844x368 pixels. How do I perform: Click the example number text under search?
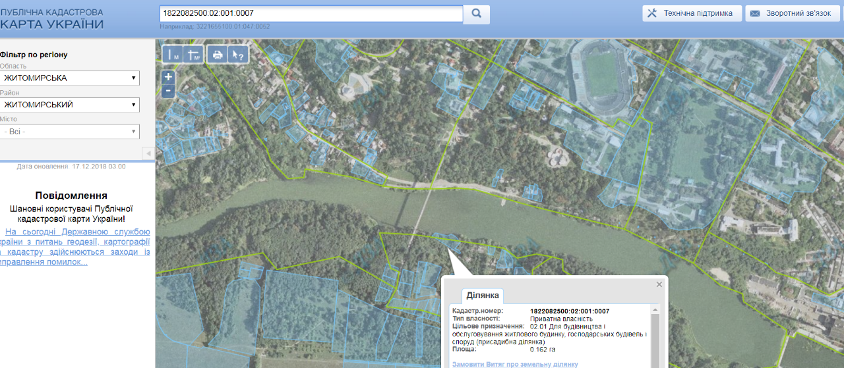215,27
